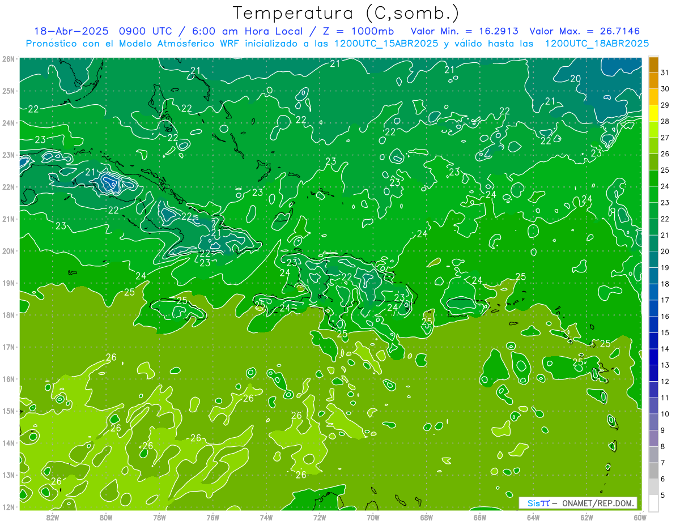Click legend scale value '31'
This screenshot has height=525, width=680.
pos(665,72)
